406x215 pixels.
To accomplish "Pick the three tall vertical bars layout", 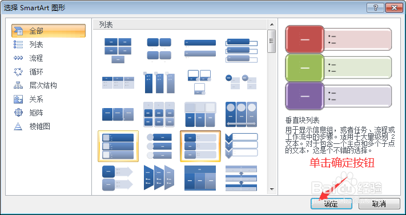I will 159,82.
